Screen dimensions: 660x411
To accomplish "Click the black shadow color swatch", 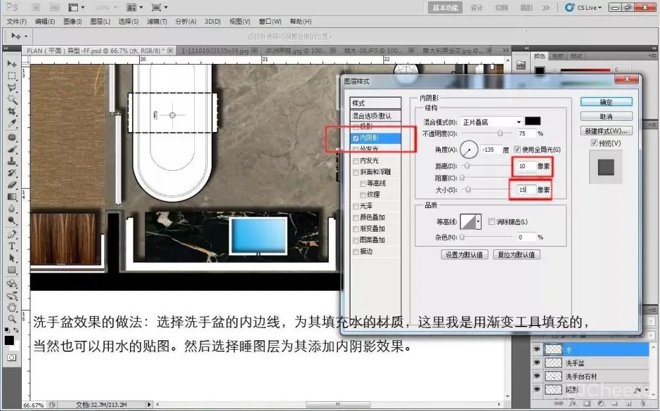I will 533,121.
